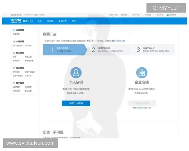The image size is (189, 151).
Task: Click the 淘宝网 Taobao logo
Action: point(16,21)
